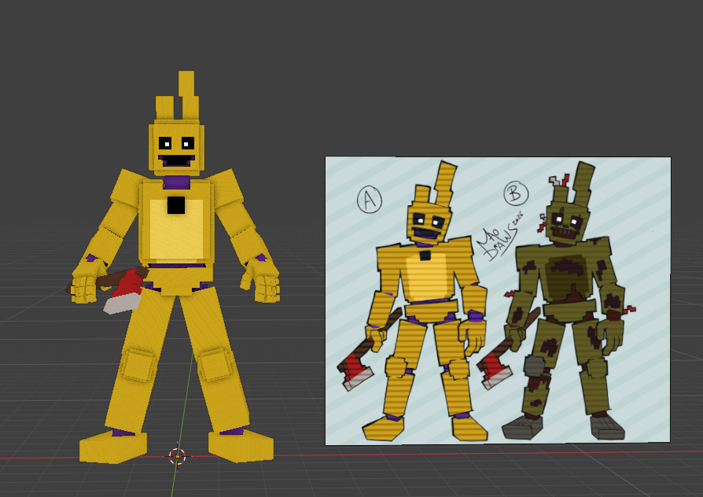
Task: Click the 3D cursor at the world origin
Action: tap(177, 457)
